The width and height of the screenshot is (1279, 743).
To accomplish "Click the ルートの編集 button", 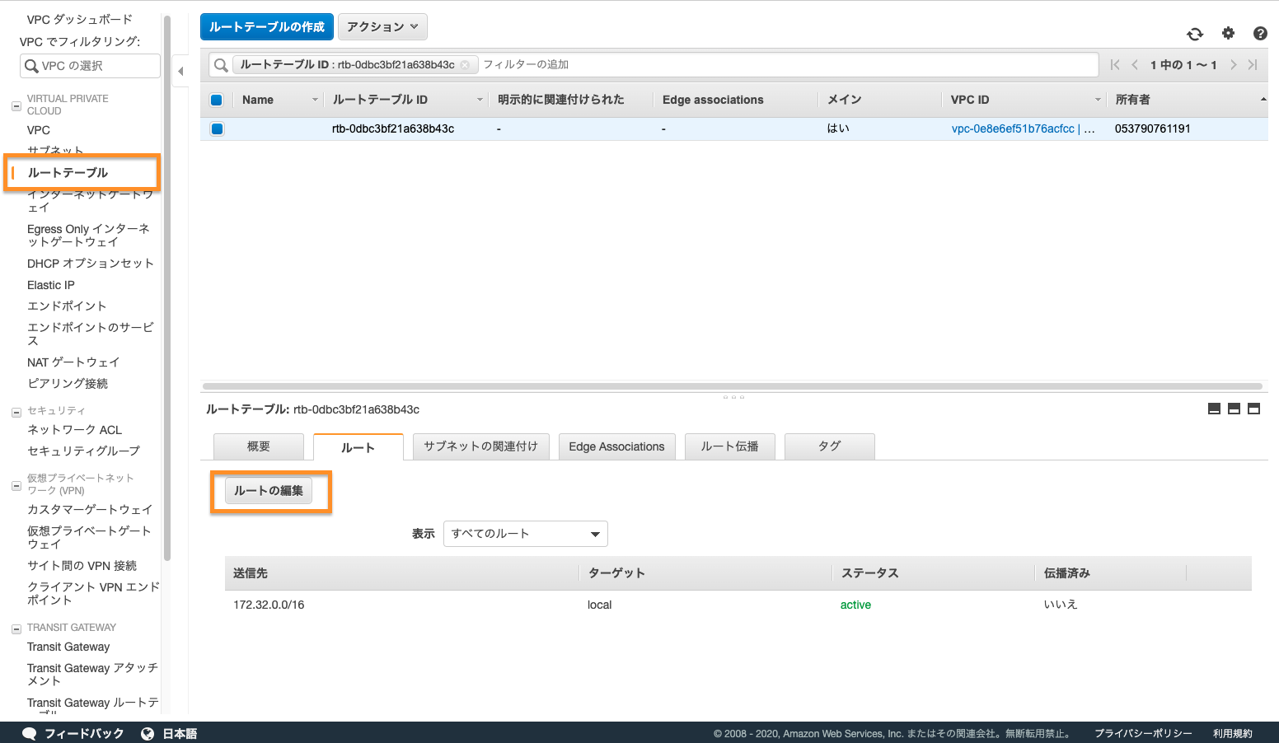I will [269, 491].
